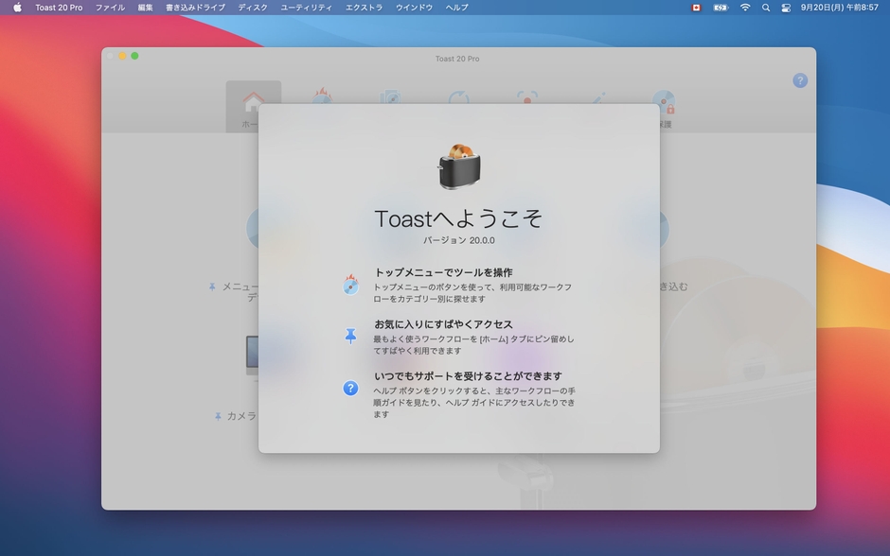
Task: Open the Apple menu
Action: click(17, 8)
